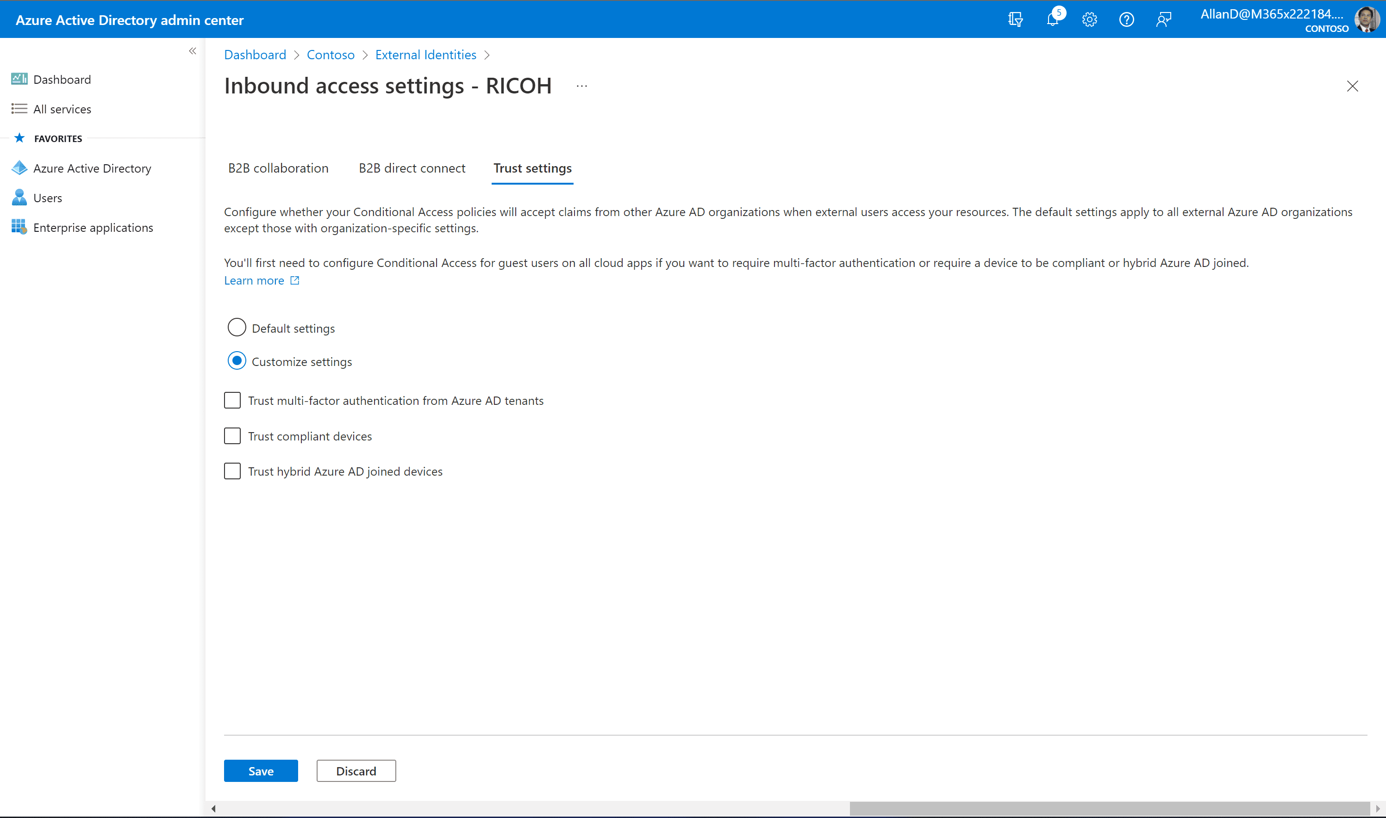The height and width of the screenshot is (818, 1386).
Task: Select the Trust settings tab
Action: point(532,168)
